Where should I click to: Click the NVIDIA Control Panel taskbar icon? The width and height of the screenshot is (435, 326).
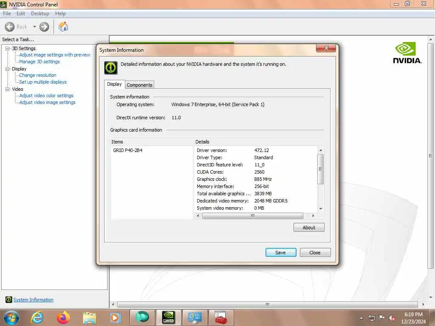point(168,317)
